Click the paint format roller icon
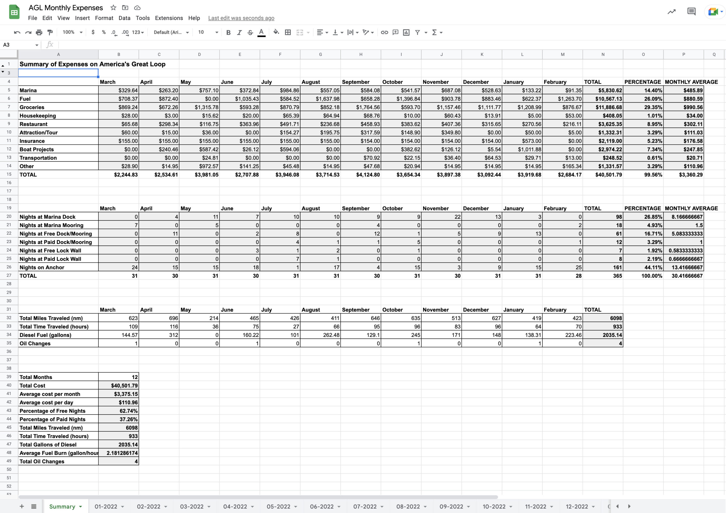The height and width of the screenshot is (513, 726). [50, 32]
